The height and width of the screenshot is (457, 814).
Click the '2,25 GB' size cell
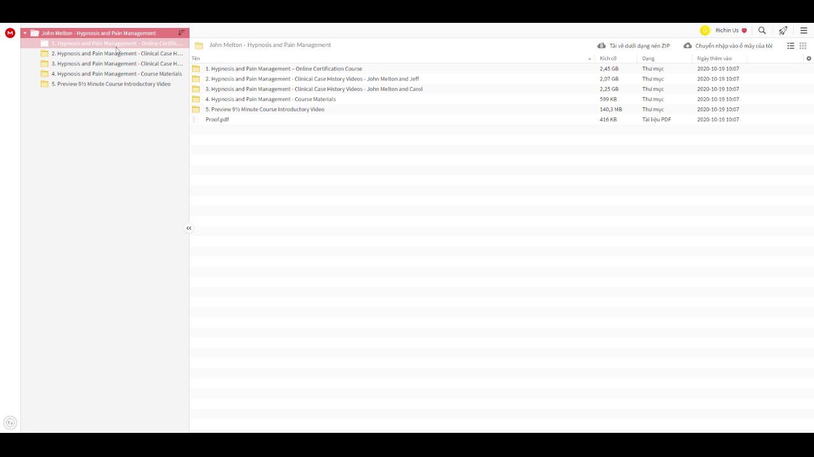609,89
